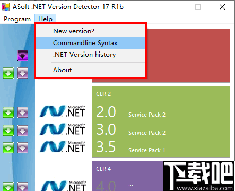The image size is (235, 191).
Task: Open the Program menu
Action: pos(17,19)
